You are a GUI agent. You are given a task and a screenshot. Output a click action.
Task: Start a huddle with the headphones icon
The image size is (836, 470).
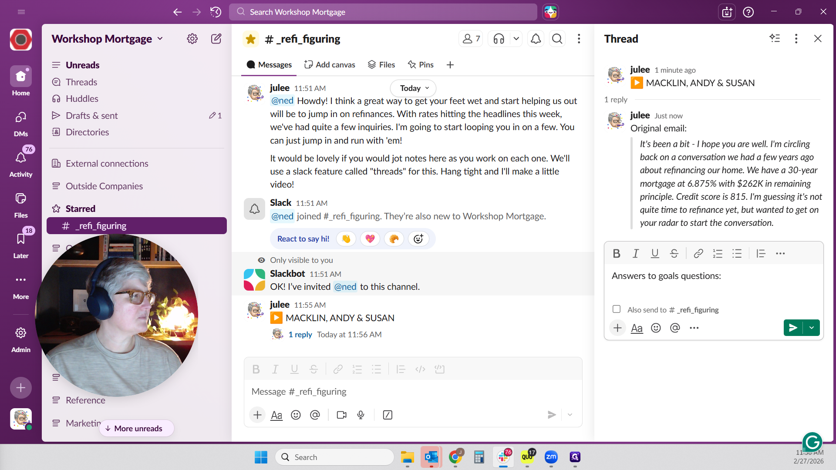[x=499, y=39]
